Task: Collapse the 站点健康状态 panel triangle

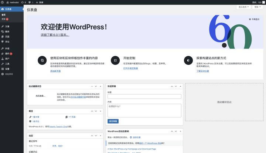Action: pos(100,86)
